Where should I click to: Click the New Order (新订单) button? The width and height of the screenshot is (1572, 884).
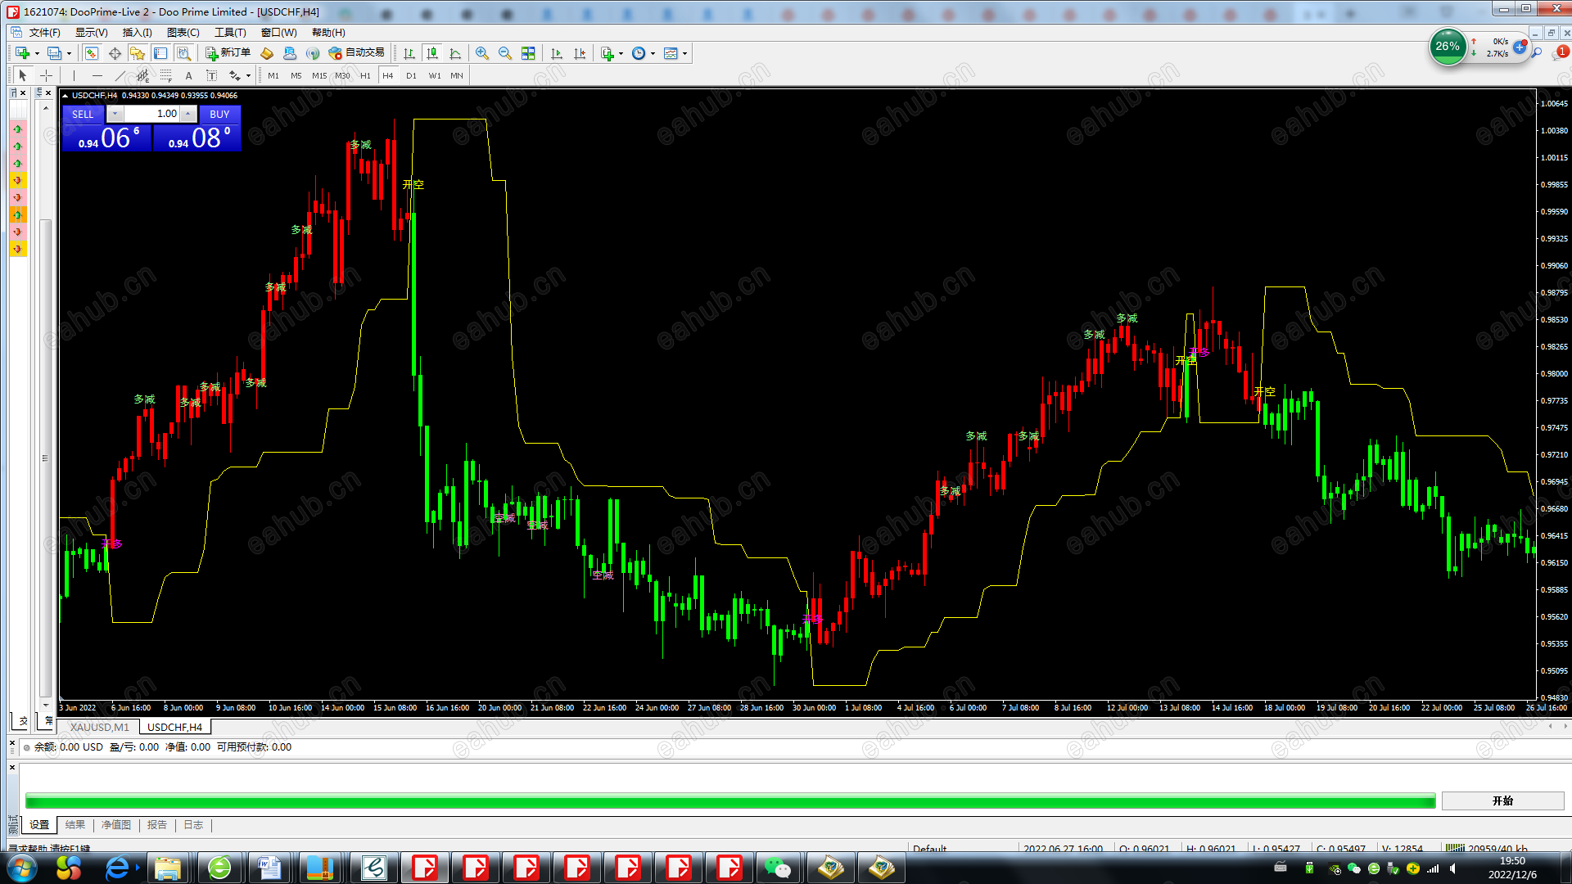tap(228, 53)
